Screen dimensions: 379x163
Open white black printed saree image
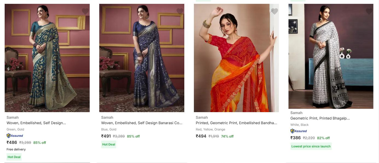331,56
